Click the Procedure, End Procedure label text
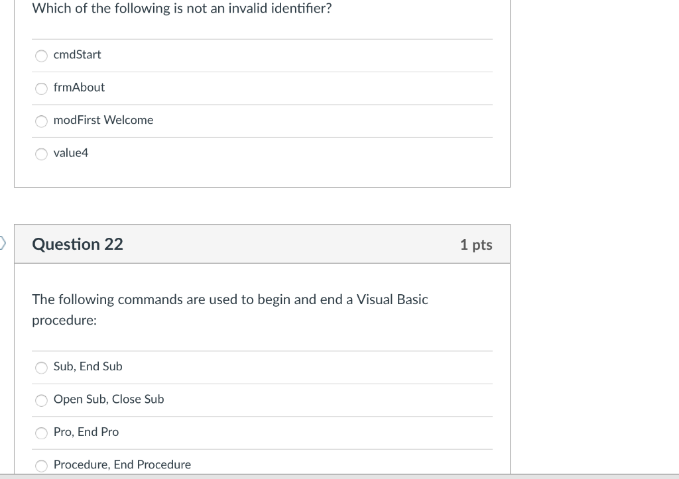This screenshot has width=679, height=479. 122,464
